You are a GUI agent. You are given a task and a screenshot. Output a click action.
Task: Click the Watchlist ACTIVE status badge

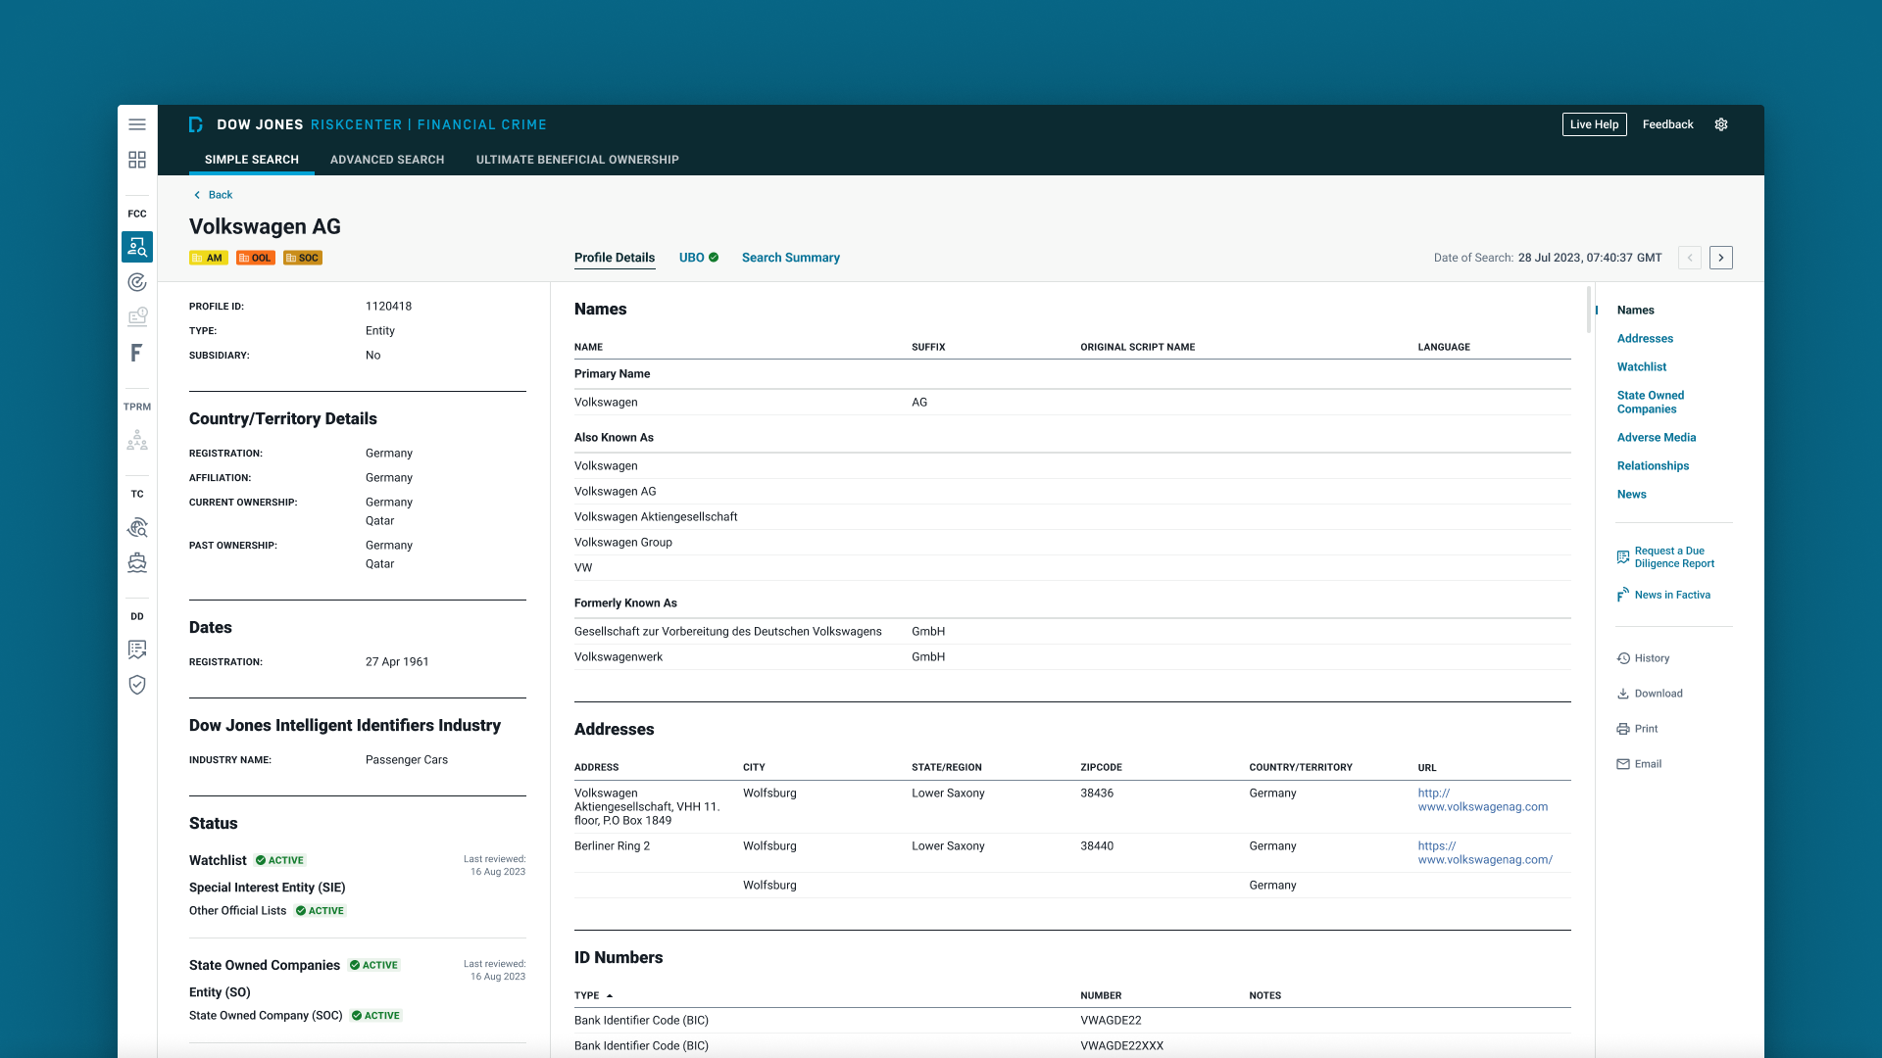coord(280,860)
